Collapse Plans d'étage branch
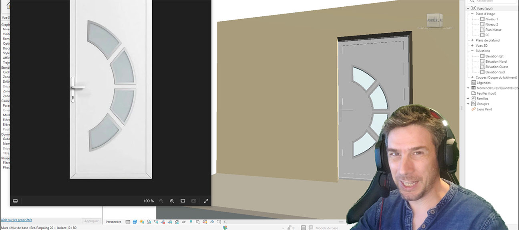This screenshot has width=519, height=230. pyautogui.click(x=472, y=14)
